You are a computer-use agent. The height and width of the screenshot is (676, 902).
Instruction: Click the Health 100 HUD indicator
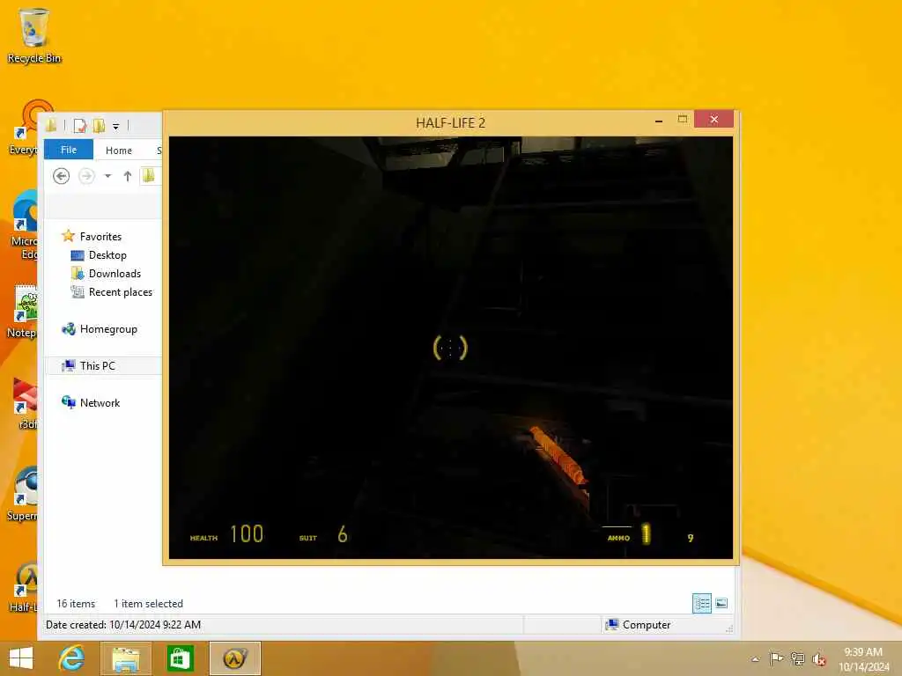[226, 534]
